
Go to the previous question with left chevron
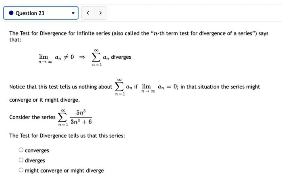[88, 13]
